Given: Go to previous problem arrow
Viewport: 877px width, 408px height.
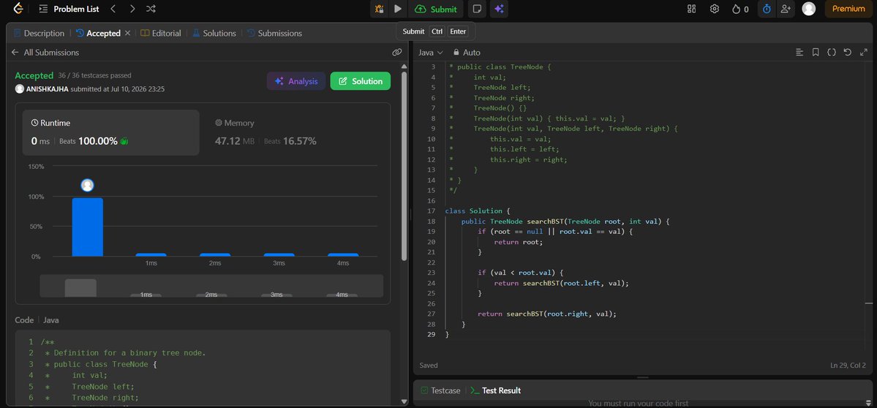Looking at the screenshot, I should tap(113, 9).
